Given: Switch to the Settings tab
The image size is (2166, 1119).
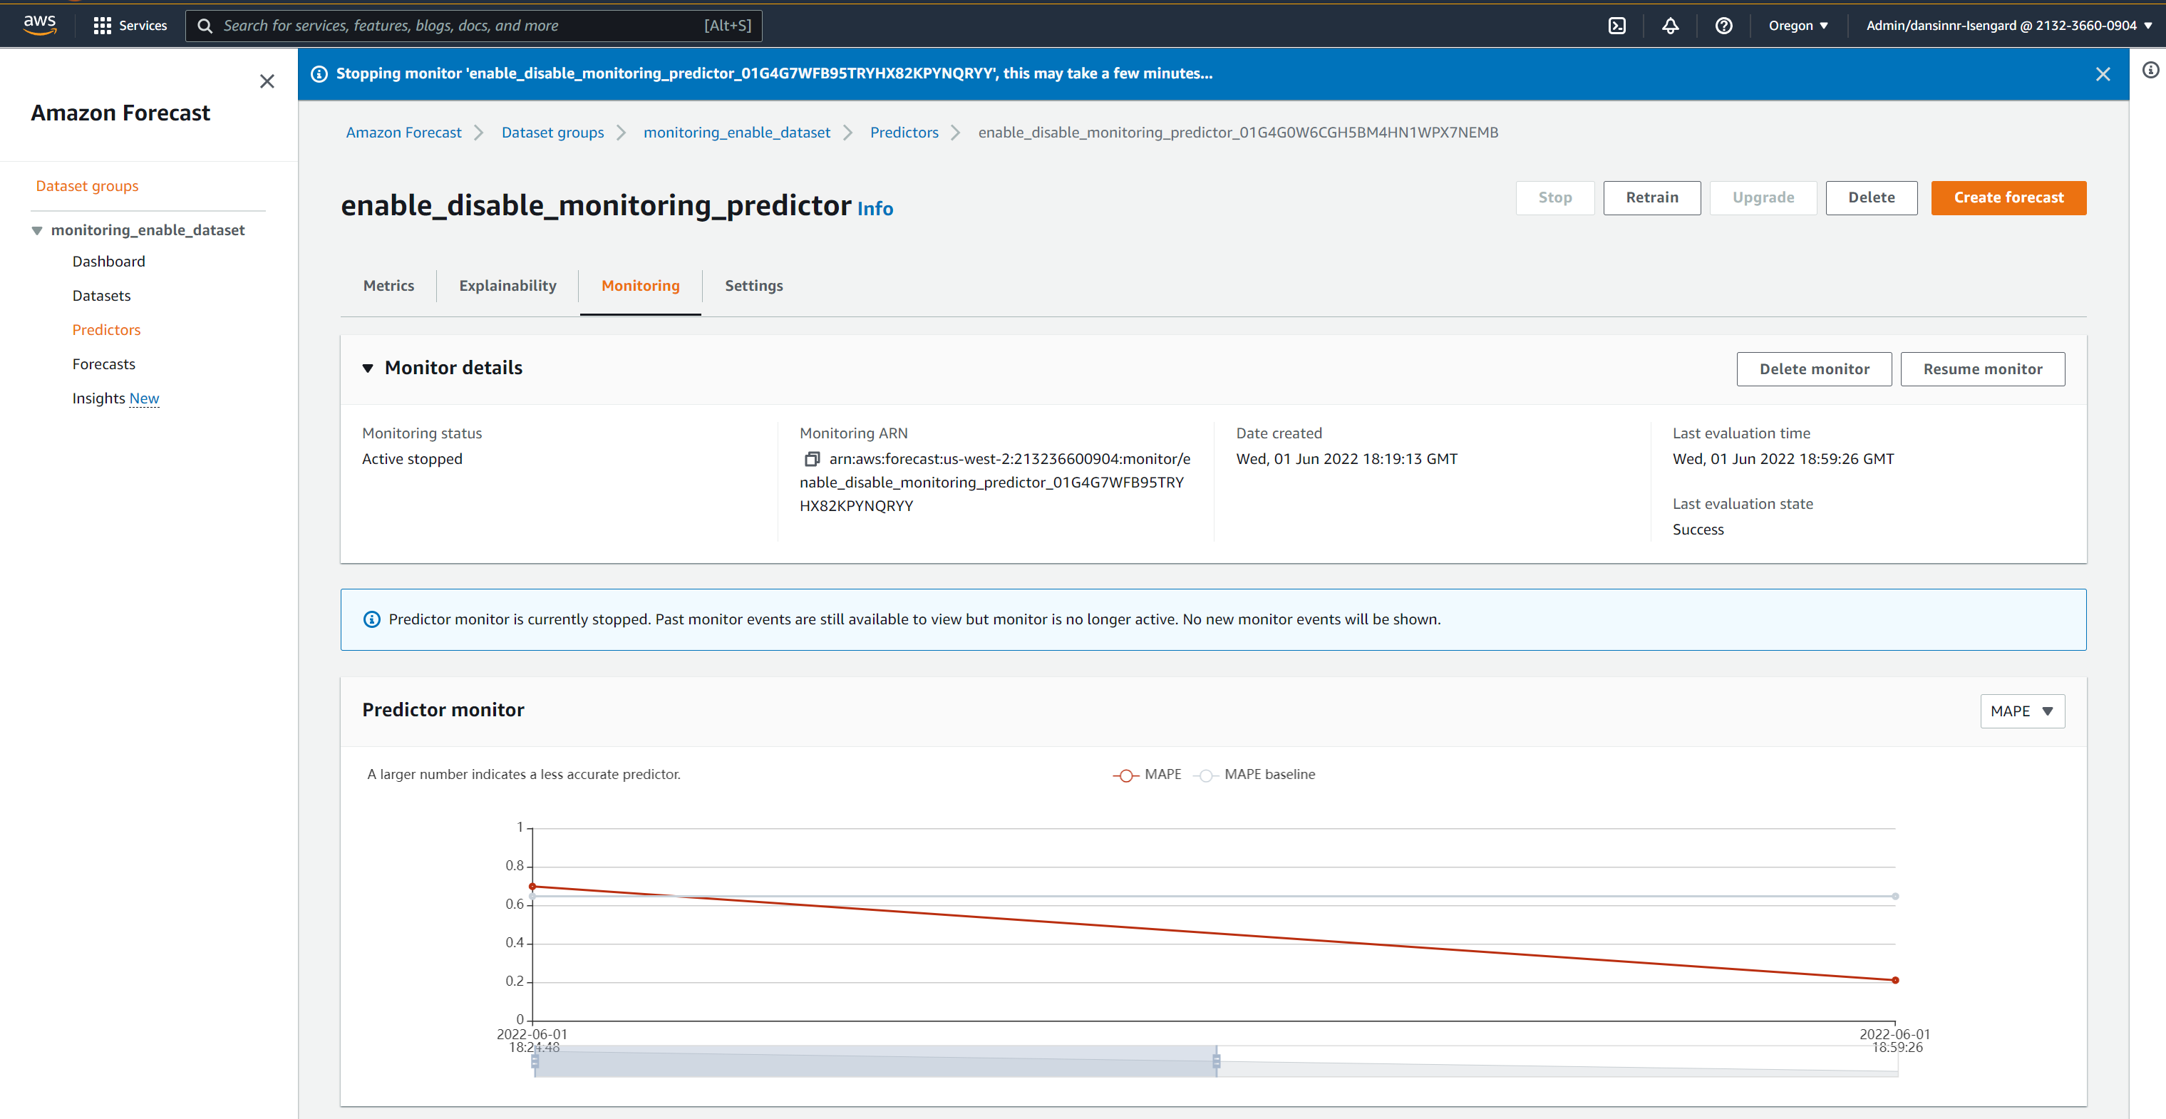Looking at the screenshot, I should (753, 286).
